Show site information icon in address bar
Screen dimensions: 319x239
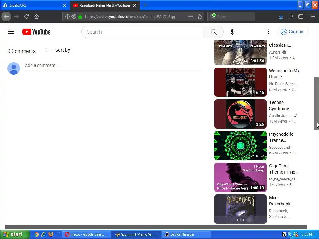coord(68,16)
